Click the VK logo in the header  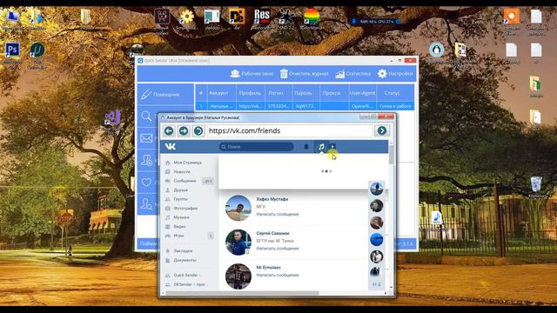(171, 147)
